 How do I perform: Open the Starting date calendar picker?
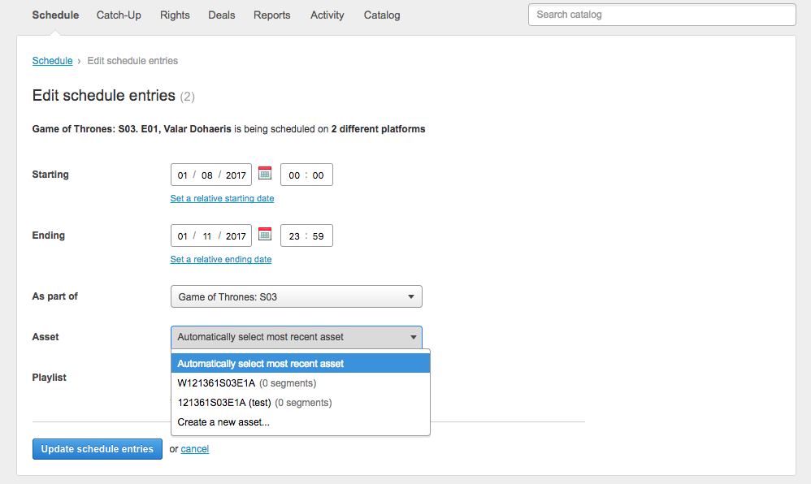pyautogui.click(x=265, y=173)
